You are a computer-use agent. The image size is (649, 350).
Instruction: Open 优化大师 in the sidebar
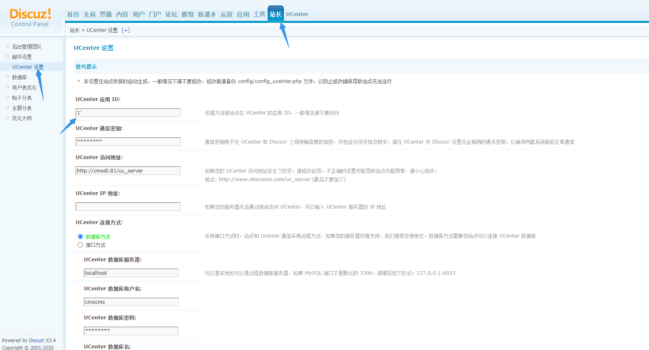pyautogui.click(x=22, y=118)
